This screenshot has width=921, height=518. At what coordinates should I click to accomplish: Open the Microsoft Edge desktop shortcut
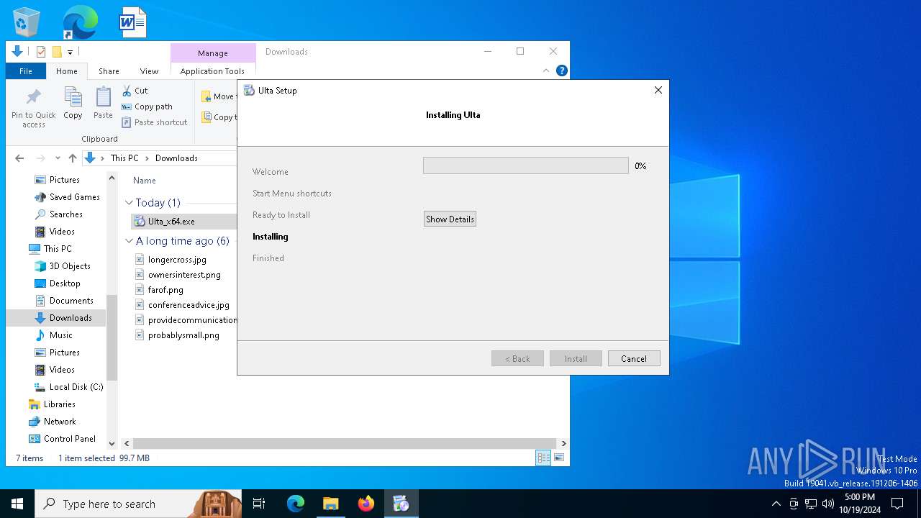point(80,22)
